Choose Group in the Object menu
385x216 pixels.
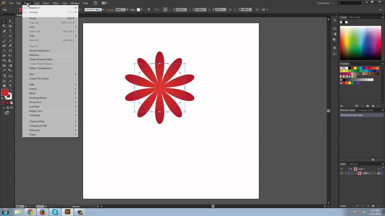50,18
